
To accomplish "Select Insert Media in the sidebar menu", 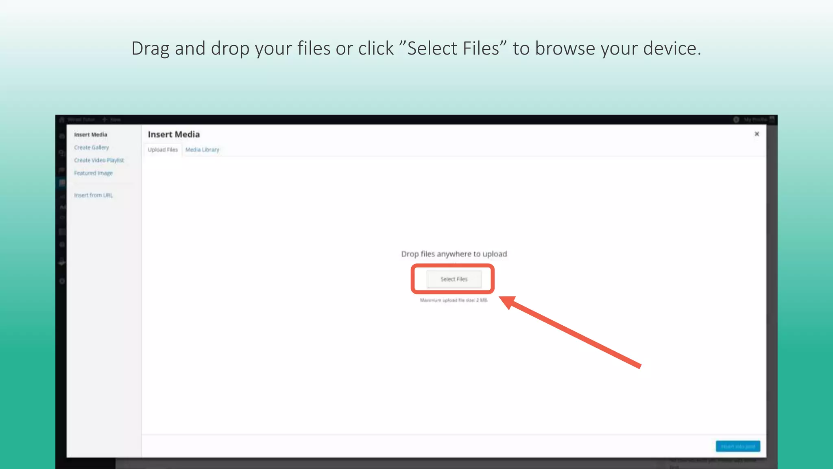I will 91,135.
